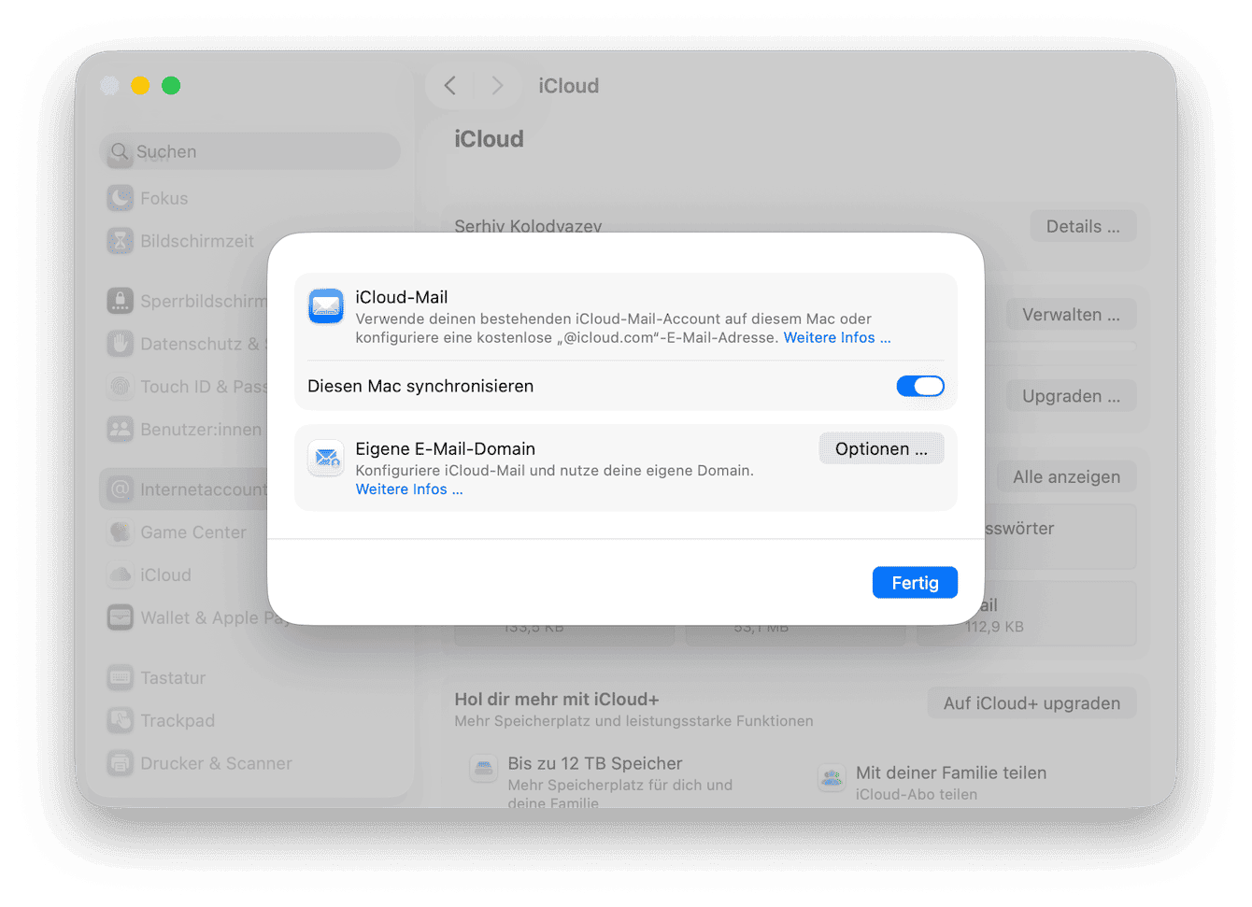Open Weitere Infos link under iCloud-Mail
The width and height of the screenshot is (1252, 907).
click(x=837, y=337)
